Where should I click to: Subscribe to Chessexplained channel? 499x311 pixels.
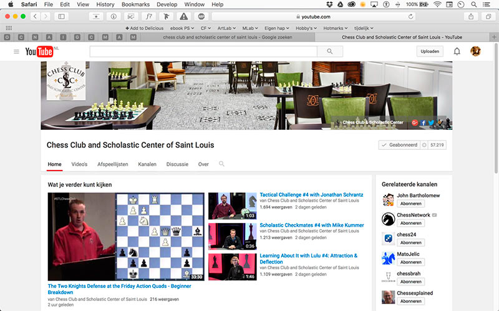coord(410,301)
